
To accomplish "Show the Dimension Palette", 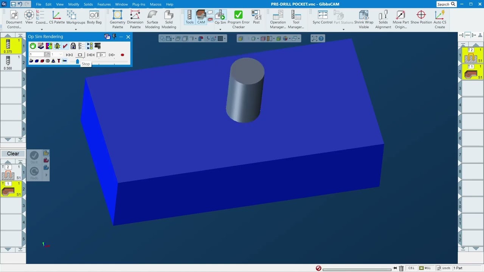I will 135,20.
